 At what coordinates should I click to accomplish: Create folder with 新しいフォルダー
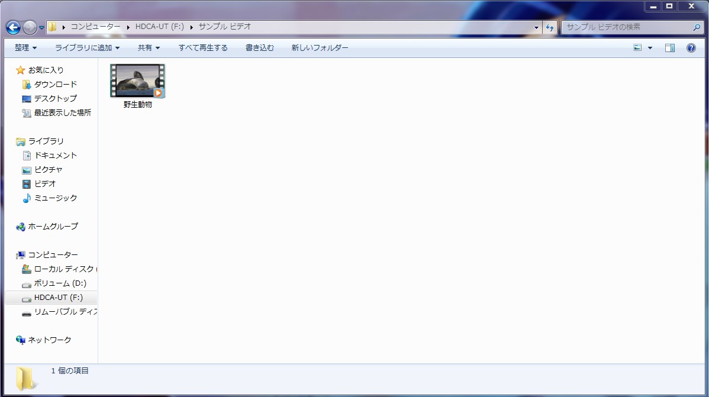(x=320, y=47)
